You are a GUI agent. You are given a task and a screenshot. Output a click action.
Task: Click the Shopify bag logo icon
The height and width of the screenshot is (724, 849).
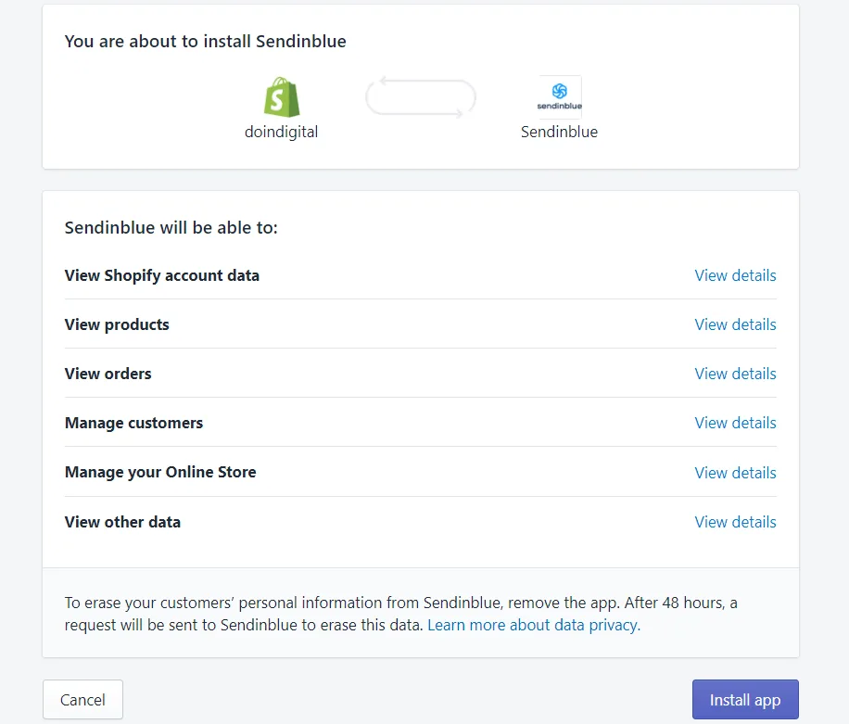[x=282, y=97]
